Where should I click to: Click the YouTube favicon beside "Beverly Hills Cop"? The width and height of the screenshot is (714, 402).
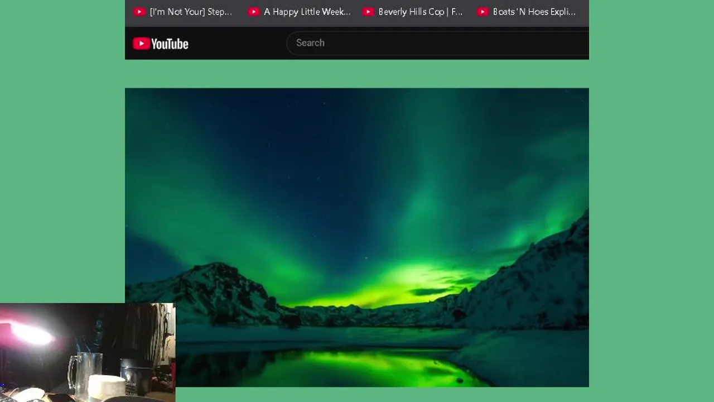pos(368,12)
